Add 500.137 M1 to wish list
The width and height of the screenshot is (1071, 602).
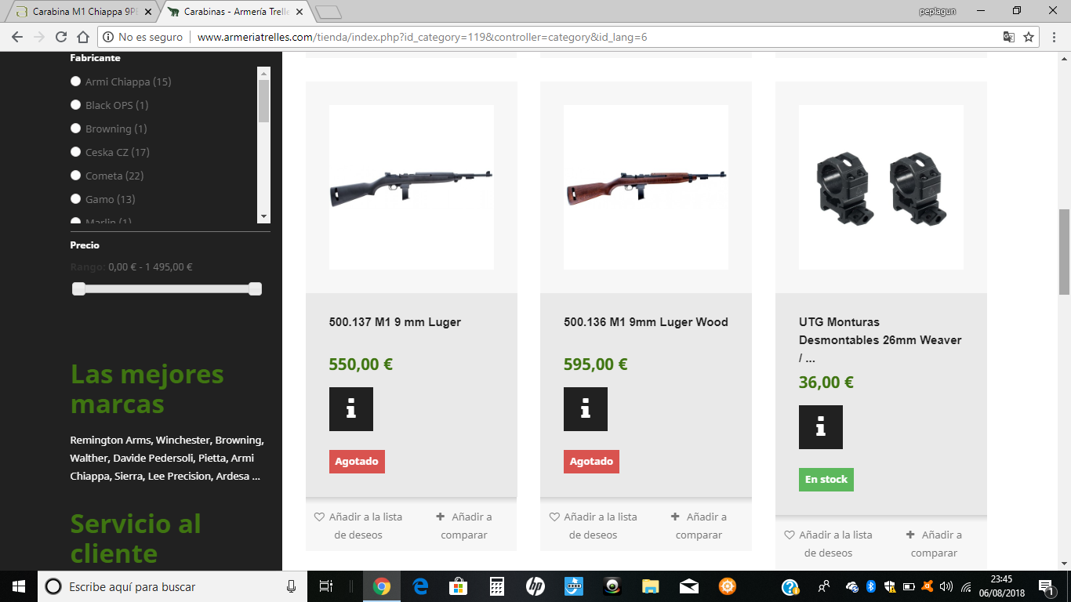pyautogui.click(x=358, y=526)
